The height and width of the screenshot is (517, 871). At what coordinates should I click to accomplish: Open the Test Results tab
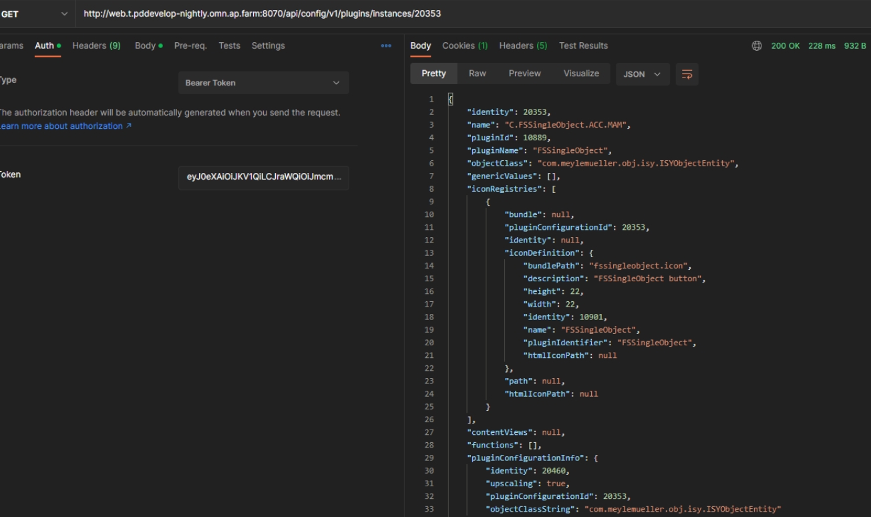click(x=583, y=46)
